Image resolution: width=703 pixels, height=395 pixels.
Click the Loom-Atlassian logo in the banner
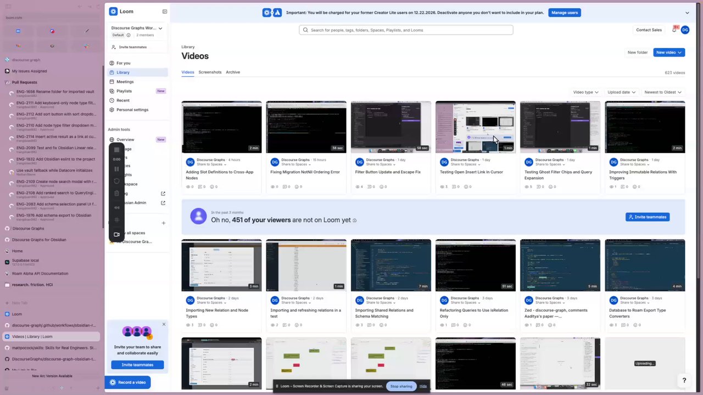272,13
